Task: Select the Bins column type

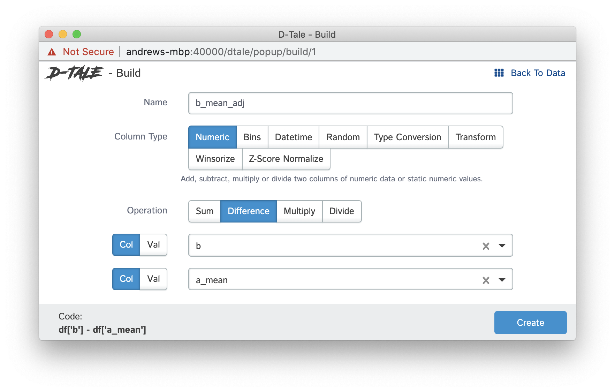Action: tap(252, 137)
